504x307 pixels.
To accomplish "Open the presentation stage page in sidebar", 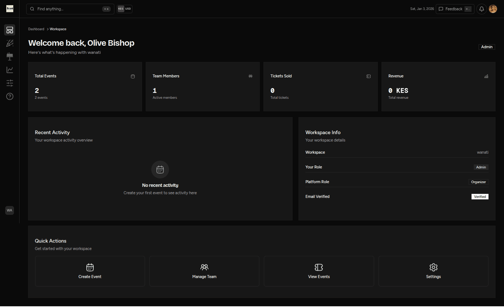I will pos(10,56).
